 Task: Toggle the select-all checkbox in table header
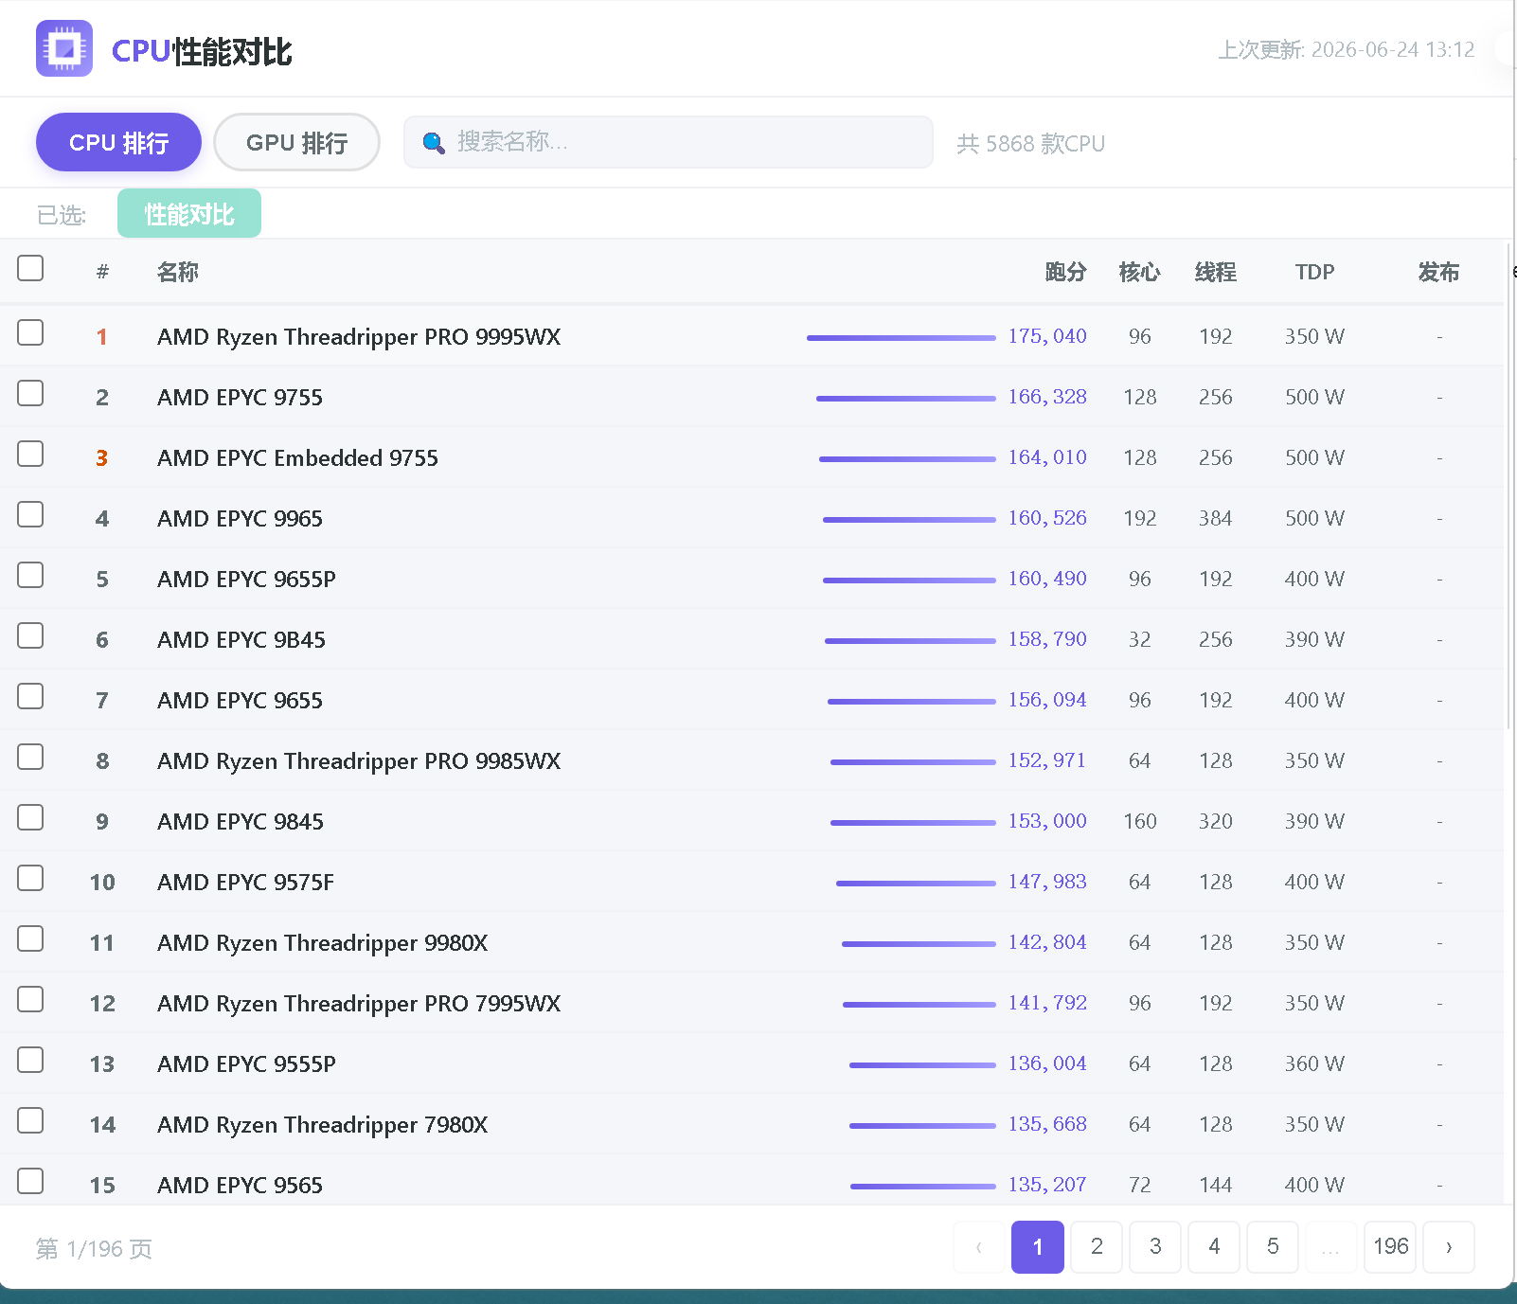point(30,268)
